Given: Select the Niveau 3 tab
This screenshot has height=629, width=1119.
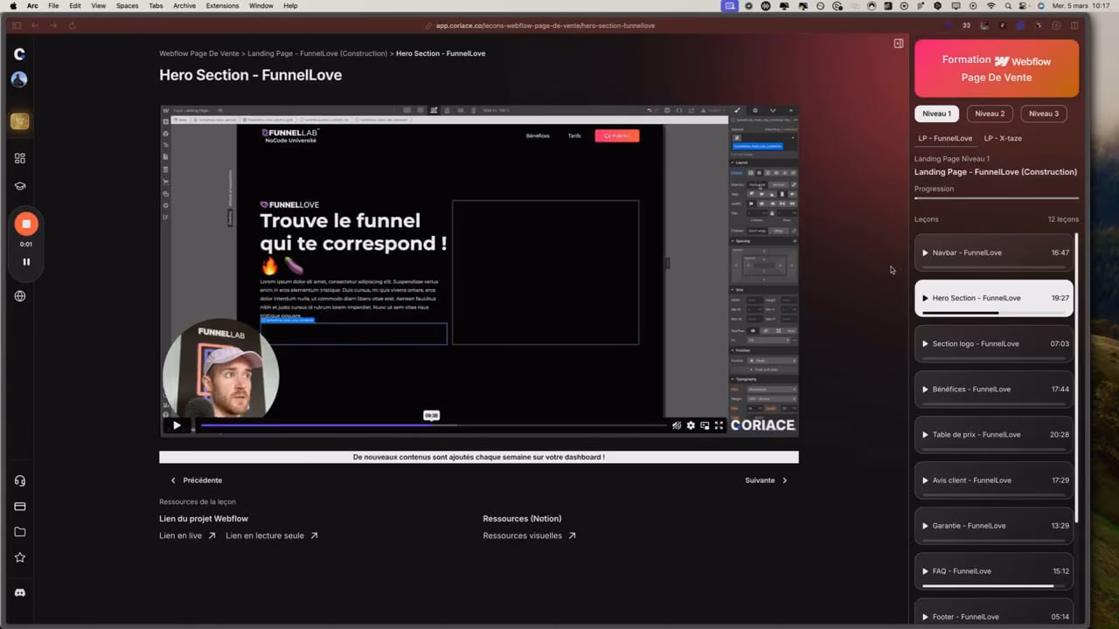Looking at the screenshot, I should pos(1044,114).
